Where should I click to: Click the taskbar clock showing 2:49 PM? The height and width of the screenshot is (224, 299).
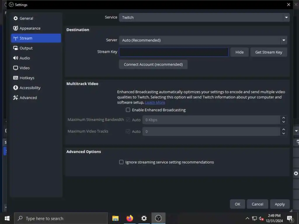pyautogui.click(x=274, y=218)
